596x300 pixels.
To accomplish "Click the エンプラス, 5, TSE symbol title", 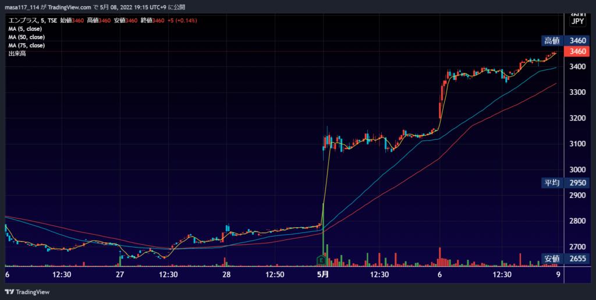I will point(33,20).
